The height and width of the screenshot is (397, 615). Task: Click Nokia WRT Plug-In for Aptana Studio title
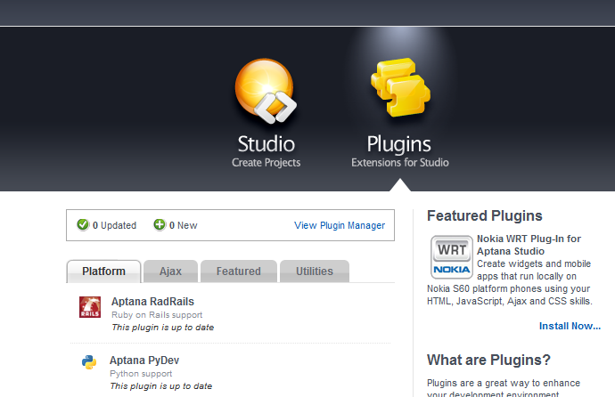[529, 245]
